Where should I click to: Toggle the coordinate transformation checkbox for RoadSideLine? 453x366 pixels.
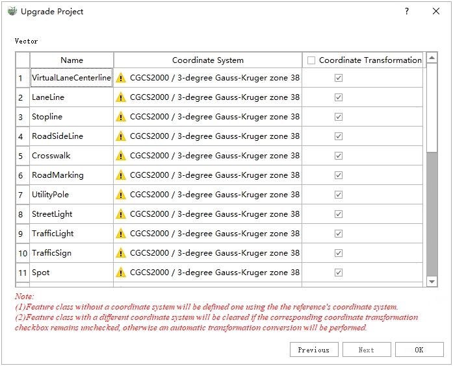[x=339, y=136]
